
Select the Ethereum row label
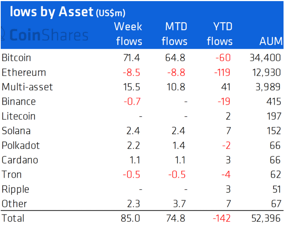[24, 72]
